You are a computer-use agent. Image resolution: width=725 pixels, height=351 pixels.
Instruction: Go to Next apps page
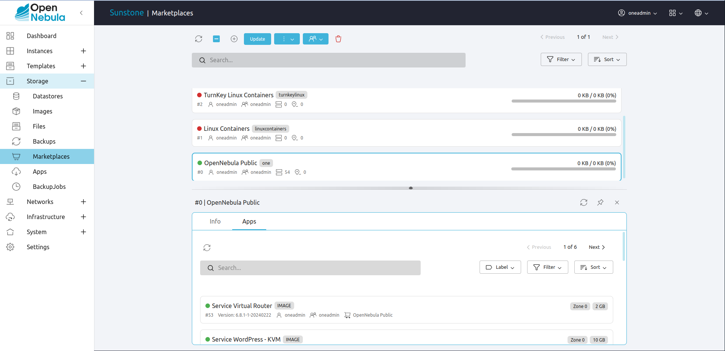[597, 247]
